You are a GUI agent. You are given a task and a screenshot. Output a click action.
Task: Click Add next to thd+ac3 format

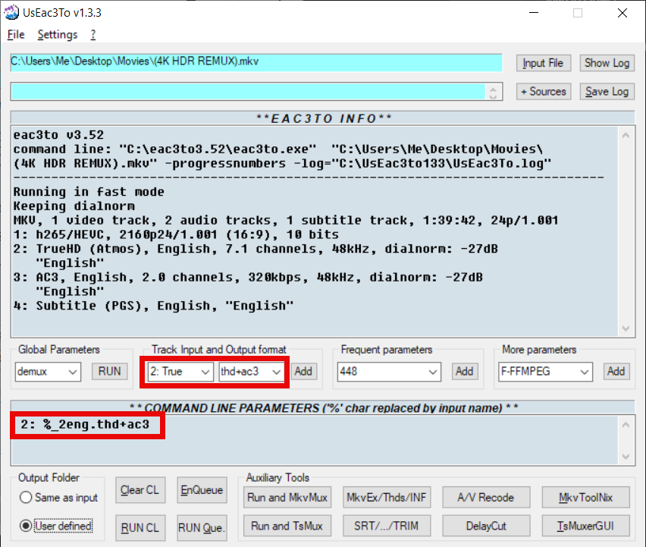tap(303, 372)
